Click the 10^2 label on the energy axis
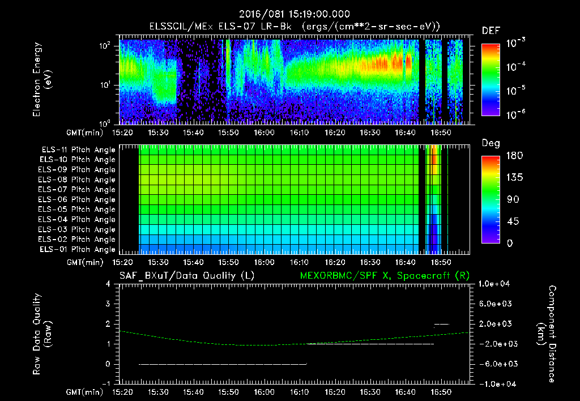580x401 pixels. [105, 46]
